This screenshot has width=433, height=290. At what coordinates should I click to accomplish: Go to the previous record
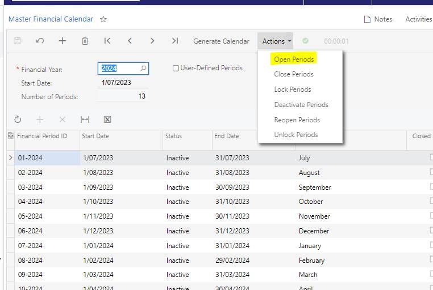(130, 41)
